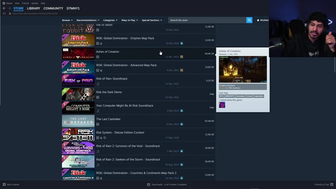Switch to the COMMUNITY tab
Image resolution: width=336 pixels, height=189 pixels.
pos(53,8)
